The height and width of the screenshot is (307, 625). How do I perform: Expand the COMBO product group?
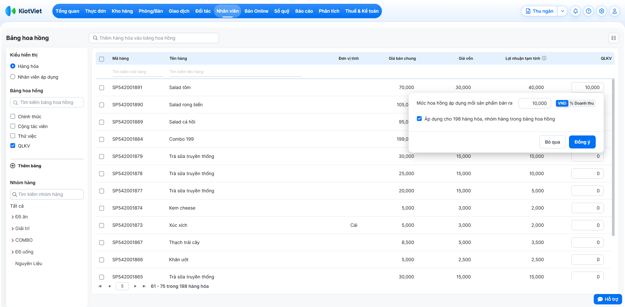[13, 240]
